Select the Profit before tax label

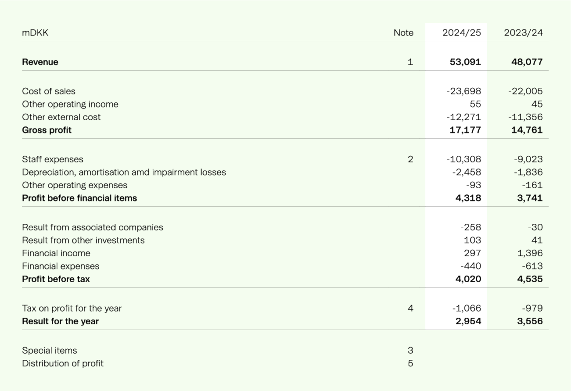click(x=56, y=279)
